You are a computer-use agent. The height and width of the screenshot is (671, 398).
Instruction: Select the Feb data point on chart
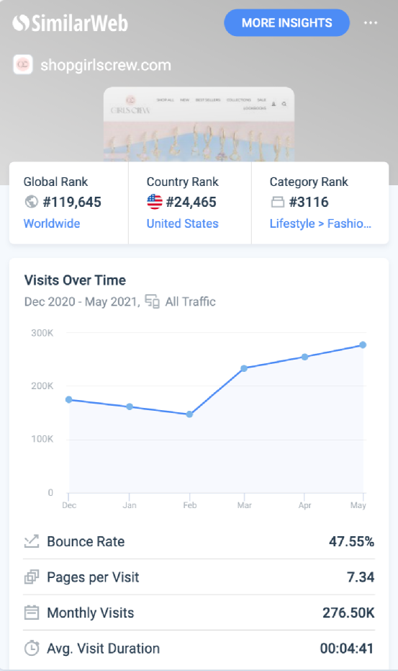pos(189,414)
